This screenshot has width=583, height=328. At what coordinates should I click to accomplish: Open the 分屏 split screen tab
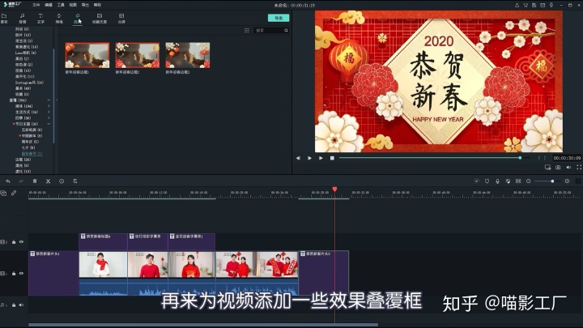121,18
